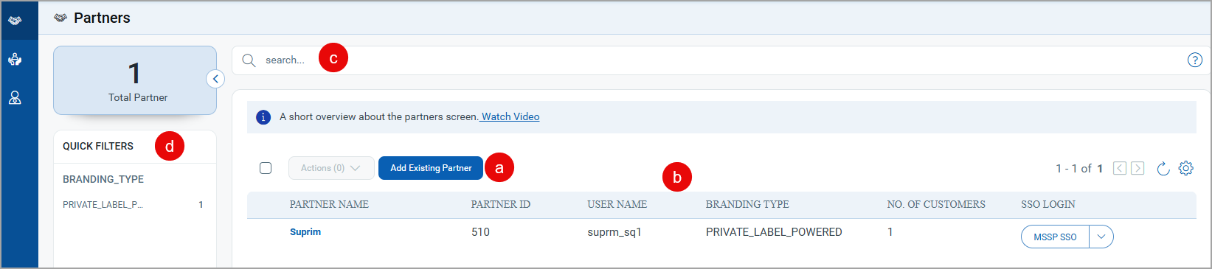This screenshot has height=269, width=1212.
Task: Filter by PRIVATE_LABEL_P... quick filter
Action: [133, 205]
